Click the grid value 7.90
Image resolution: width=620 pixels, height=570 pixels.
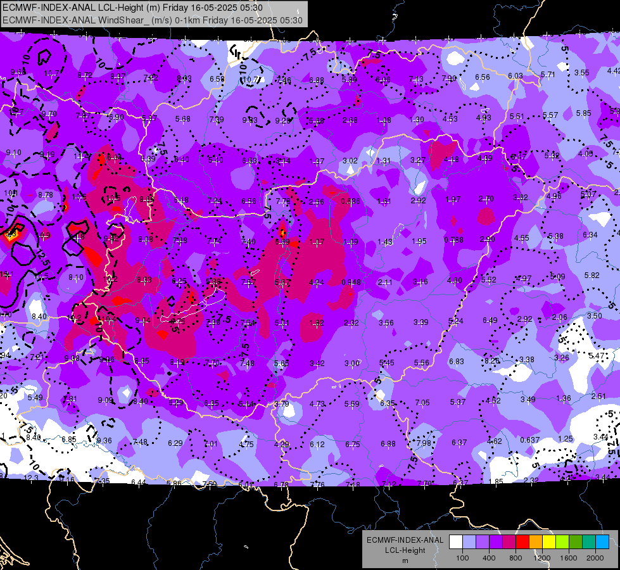[449, 79]
